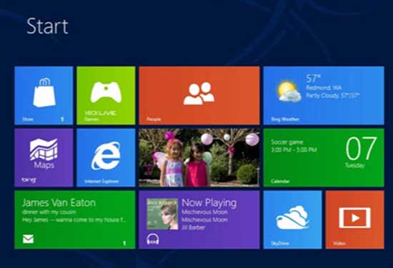This screenshot has height=268, width=393.
Task: Open the People contacts tile
Action: coord(199,95)
